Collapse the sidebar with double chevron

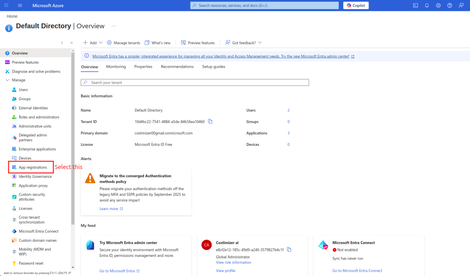tap(72, 43)
